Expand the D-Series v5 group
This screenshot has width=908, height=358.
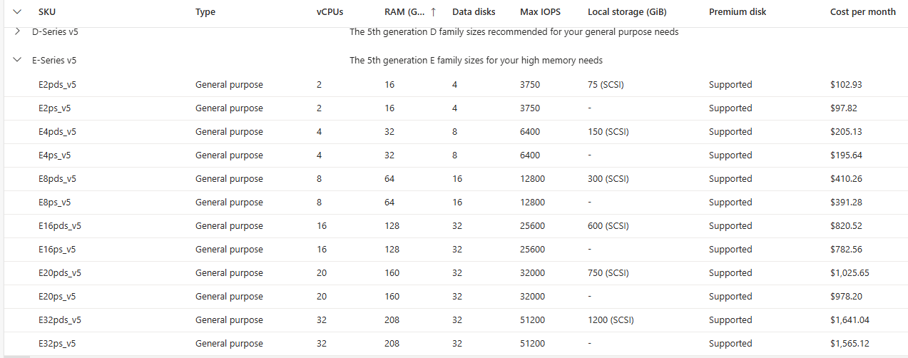pos(17,32)
